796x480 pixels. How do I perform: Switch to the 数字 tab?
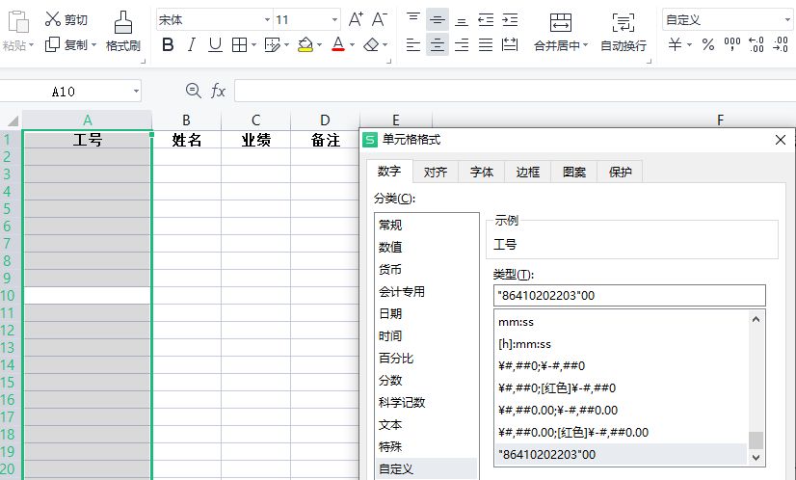(389, 172)
